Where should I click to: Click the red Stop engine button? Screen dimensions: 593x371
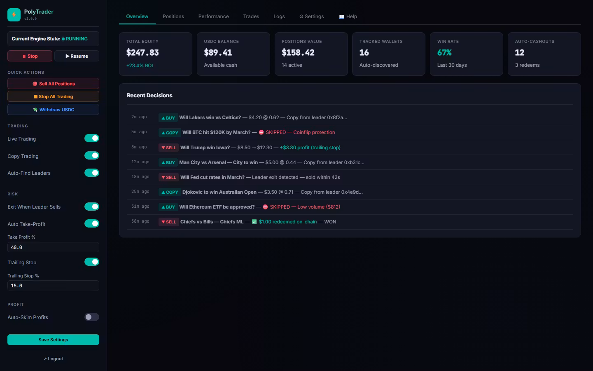(x=30, y=56)
